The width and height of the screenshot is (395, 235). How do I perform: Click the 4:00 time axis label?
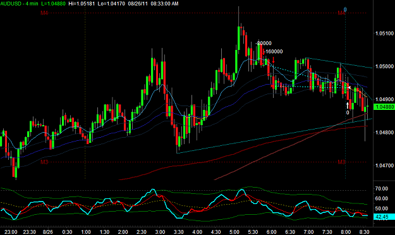click(x=197, y=232)
